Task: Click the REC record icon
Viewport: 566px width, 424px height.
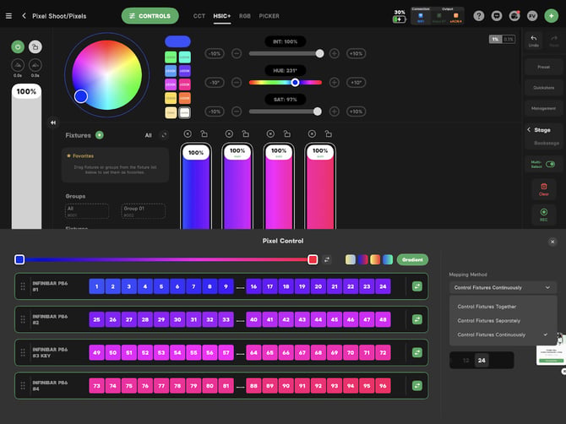Action: (x=544, y=215)
